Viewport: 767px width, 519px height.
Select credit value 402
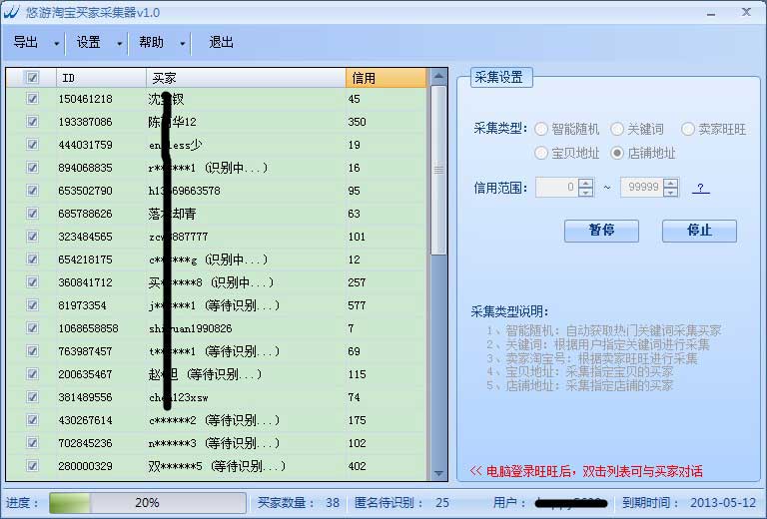[357, 466]
